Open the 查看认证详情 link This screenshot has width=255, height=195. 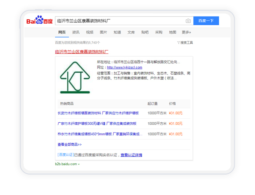[131, 155]
